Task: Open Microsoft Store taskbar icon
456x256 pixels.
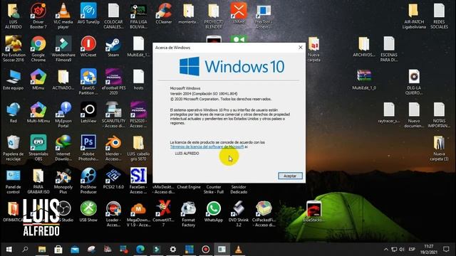Action: click(x=58, y=250)
